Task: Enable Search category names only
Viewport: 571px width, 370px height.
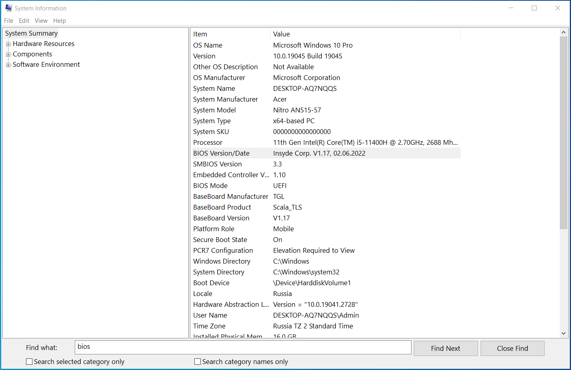Action: coord(198,362)
